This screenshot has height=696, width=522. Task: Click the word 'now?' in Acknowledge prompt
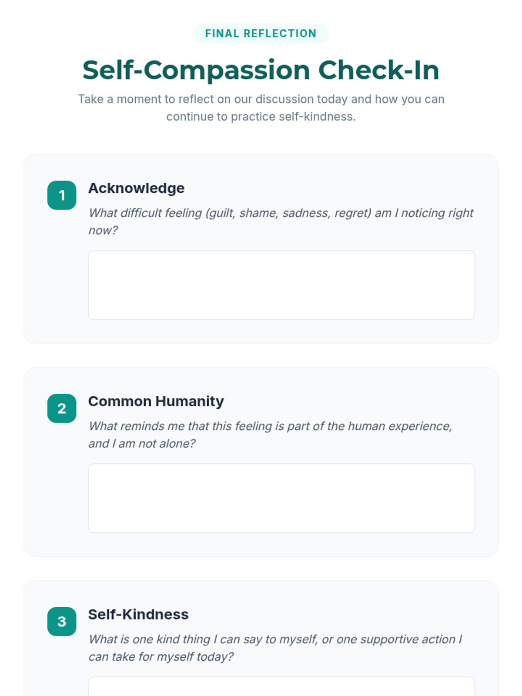click(103, 231)
